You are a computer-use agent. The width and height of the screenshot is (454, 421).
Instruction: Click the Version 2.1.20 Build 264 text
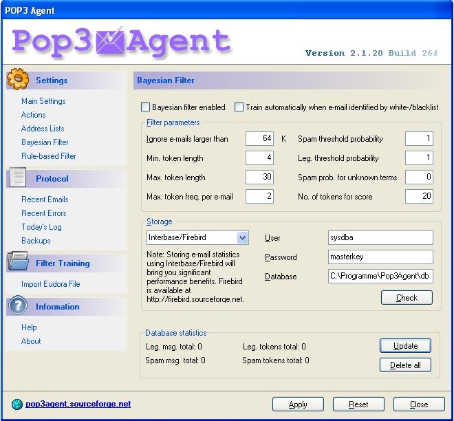tap(371, 53)
